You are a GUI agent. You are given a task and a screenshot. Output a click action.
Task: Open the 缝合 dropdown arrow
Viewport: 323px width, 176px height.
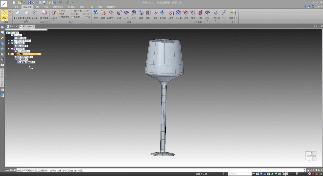click(x=208, y=20)
